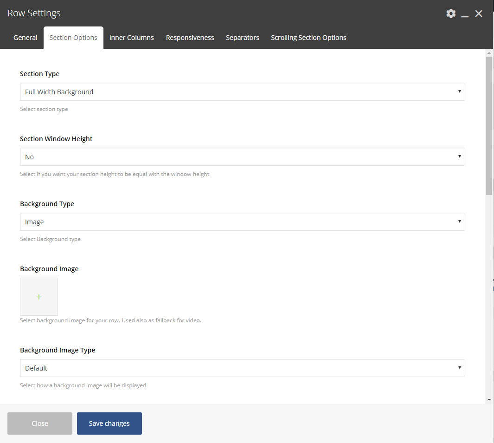Click the 'Background Image Type' label
The height and width of the screenshot is (443, 494).
pyautogui.click(x=58, y=350)
